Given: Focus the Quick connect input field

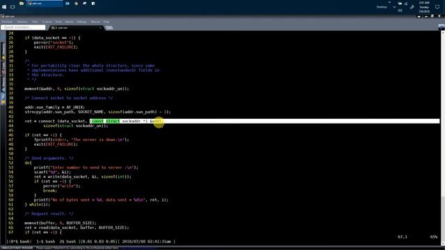Looking at the screenshot, I should coord(23,27).
